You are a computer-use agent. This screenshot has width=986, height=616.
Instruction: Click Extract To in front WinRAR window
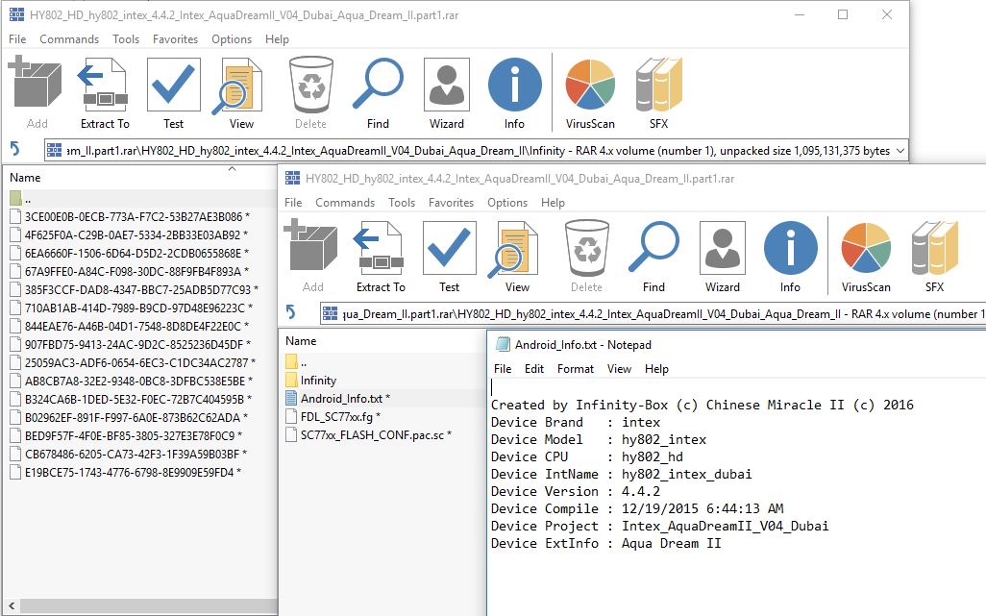click(x=380, y=248)
